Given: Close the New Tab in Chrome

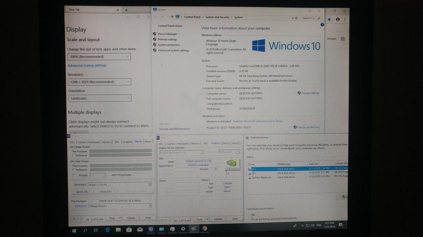Looking at the screenshot, I should [x=117, y=10].
